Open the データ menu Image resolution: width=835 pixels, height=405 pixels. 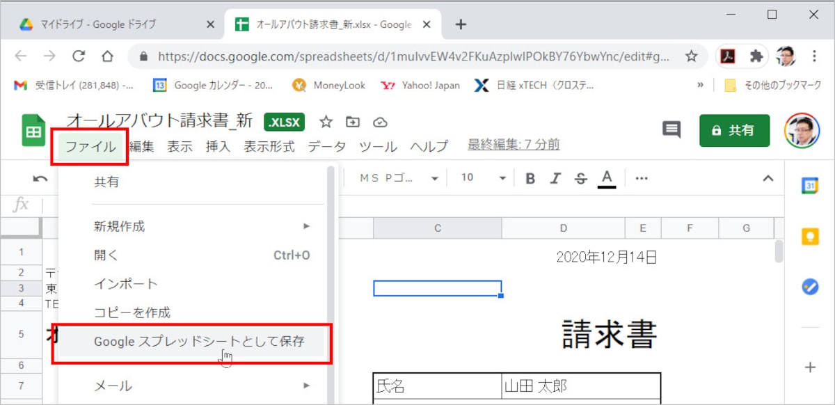click(327, 146)
